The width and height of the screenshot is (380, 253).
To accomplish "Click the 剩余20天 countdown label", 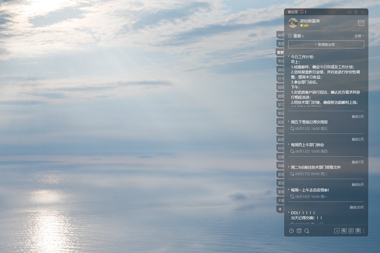I will (357, 207).
